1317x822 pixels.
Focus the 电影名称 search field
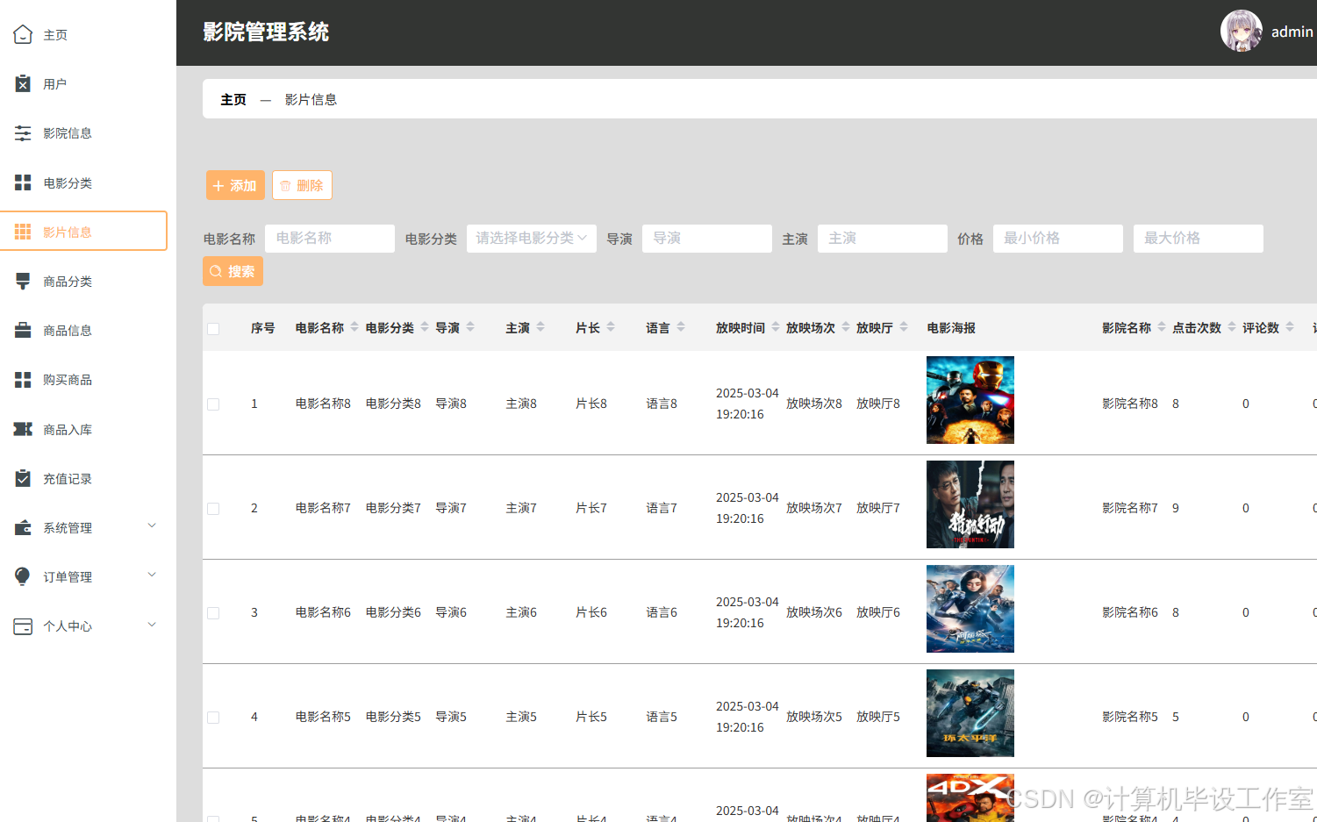[330, 239]
